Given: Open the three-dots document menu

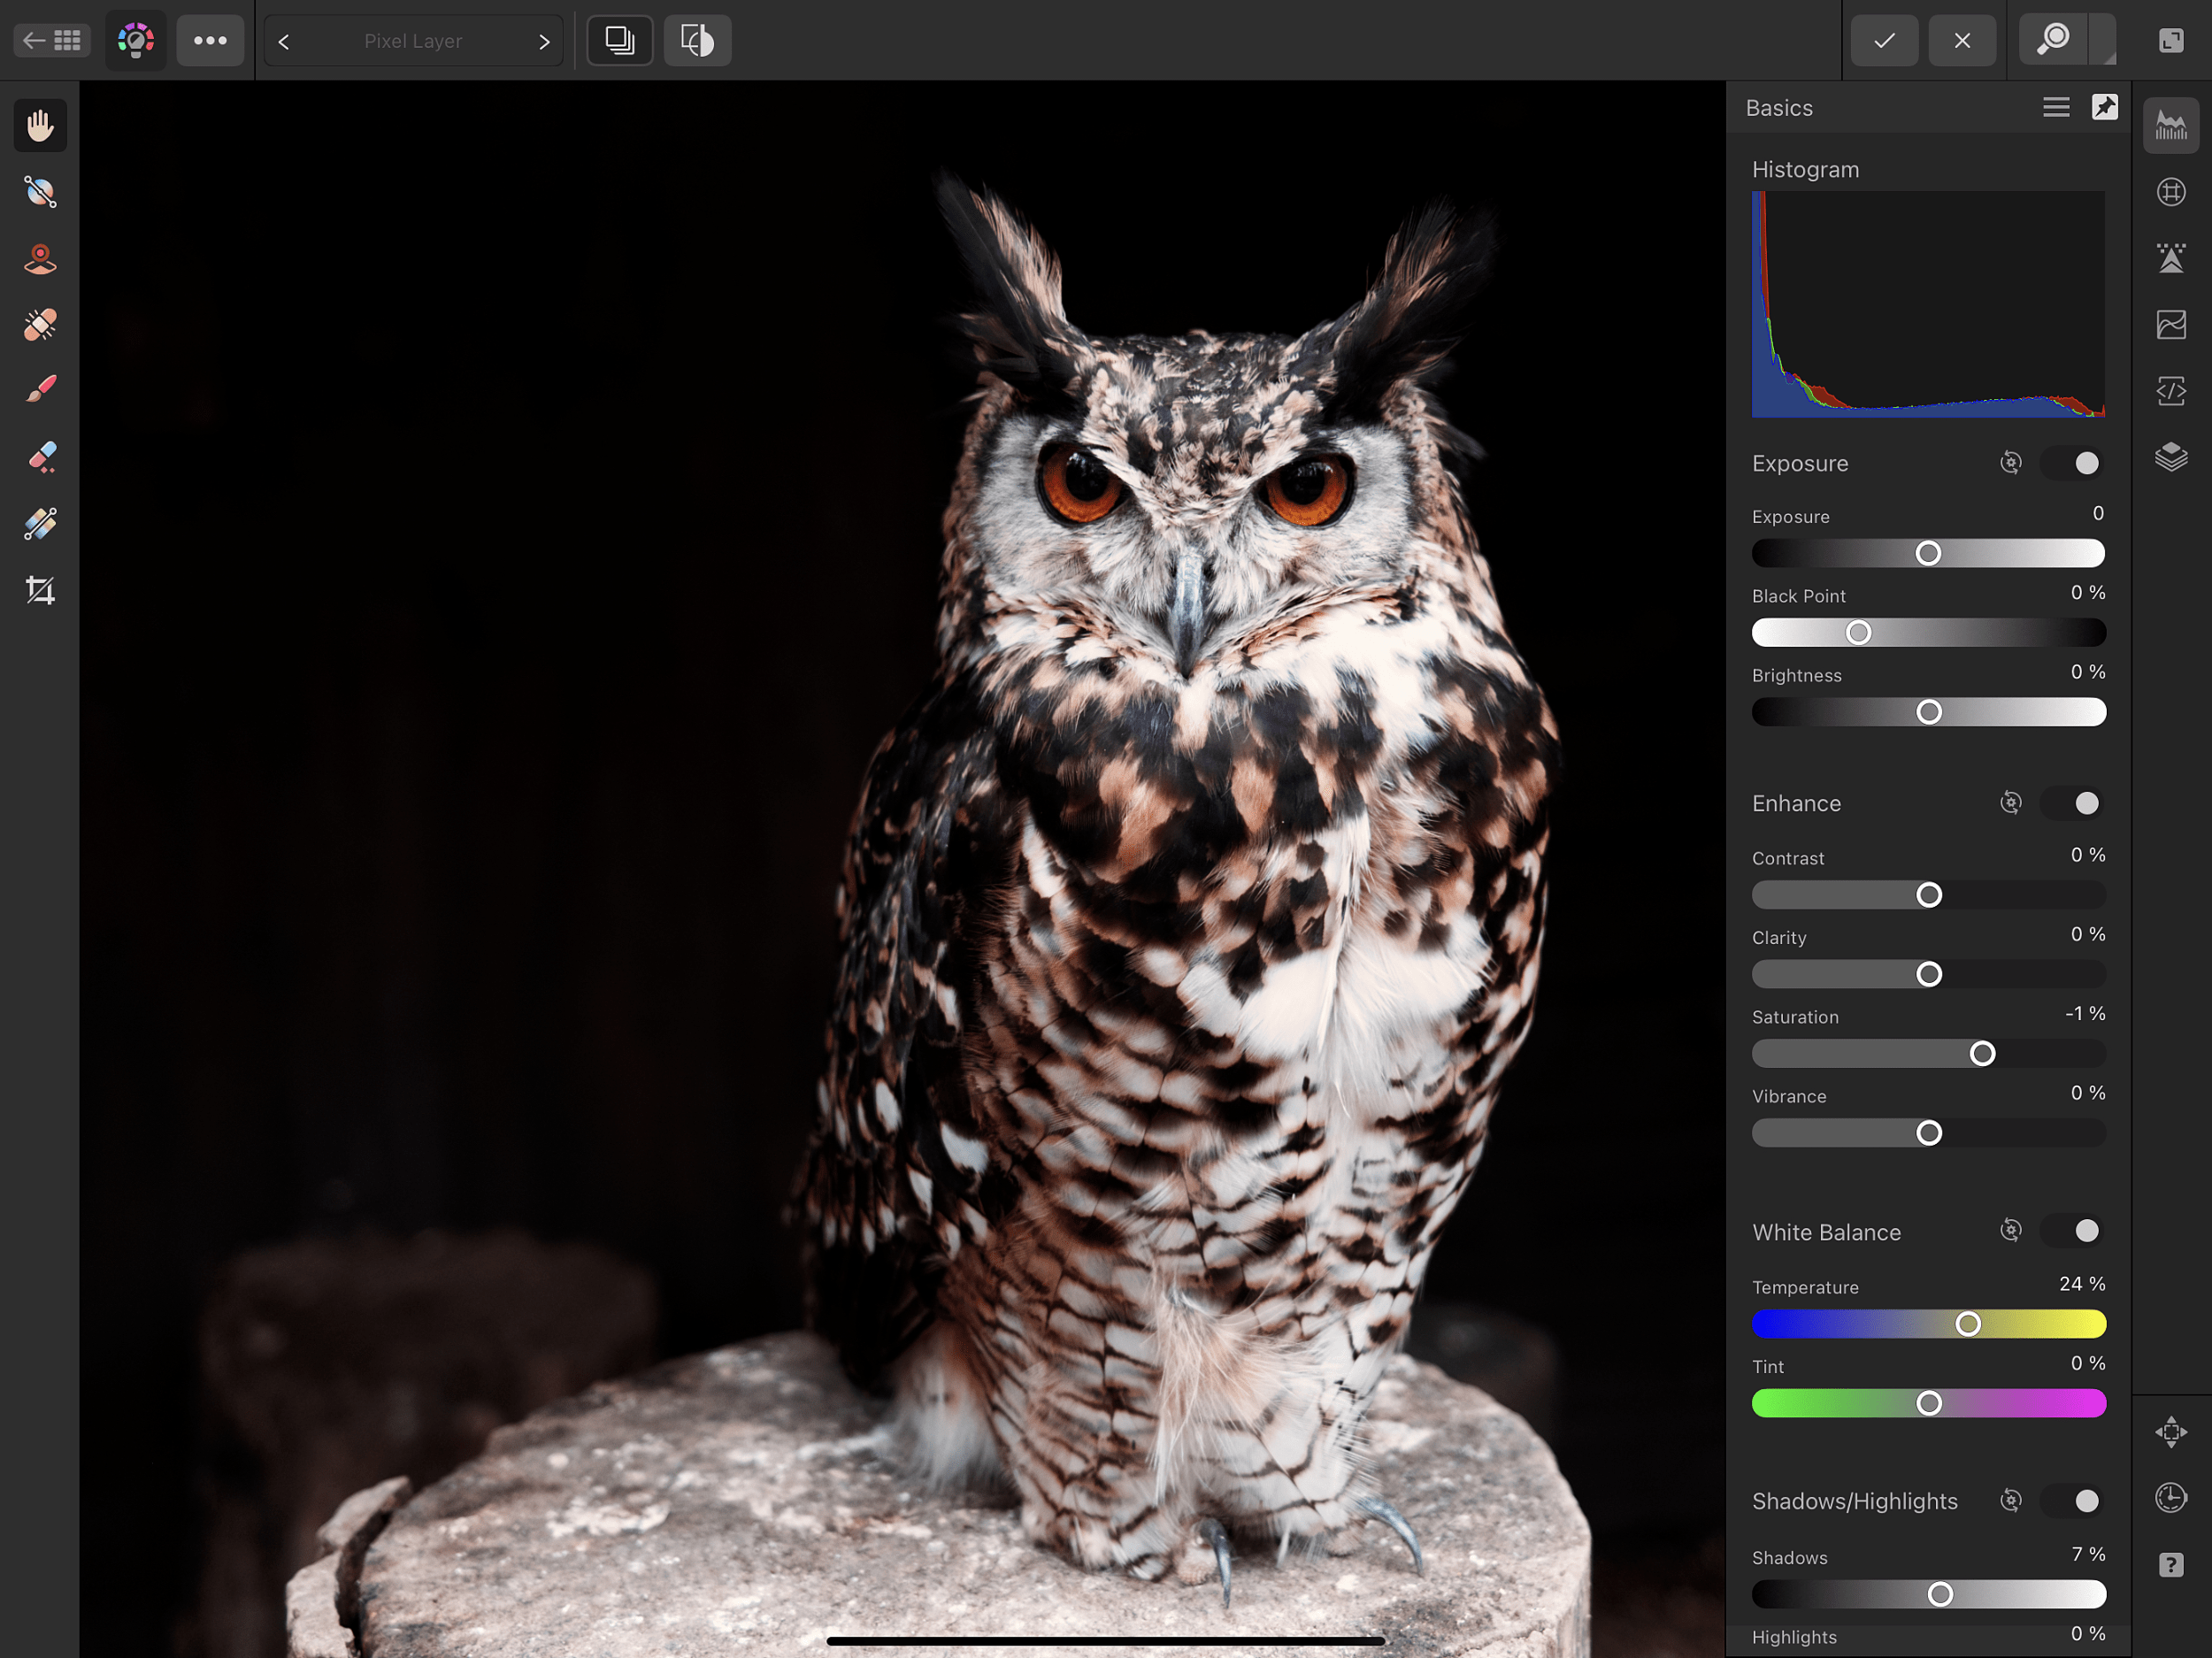Looking at the screenshot, I should [210, 41].
